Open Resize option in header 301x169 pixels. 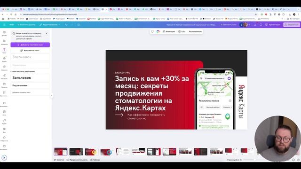(x=26, y=25)
